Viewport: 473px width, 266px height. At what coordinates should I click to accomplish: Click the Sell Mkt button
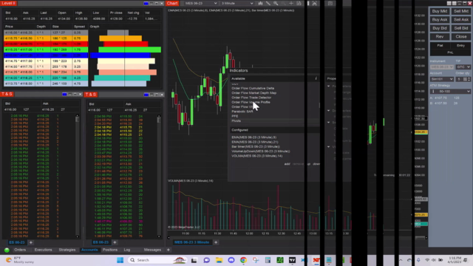point(461,11)
